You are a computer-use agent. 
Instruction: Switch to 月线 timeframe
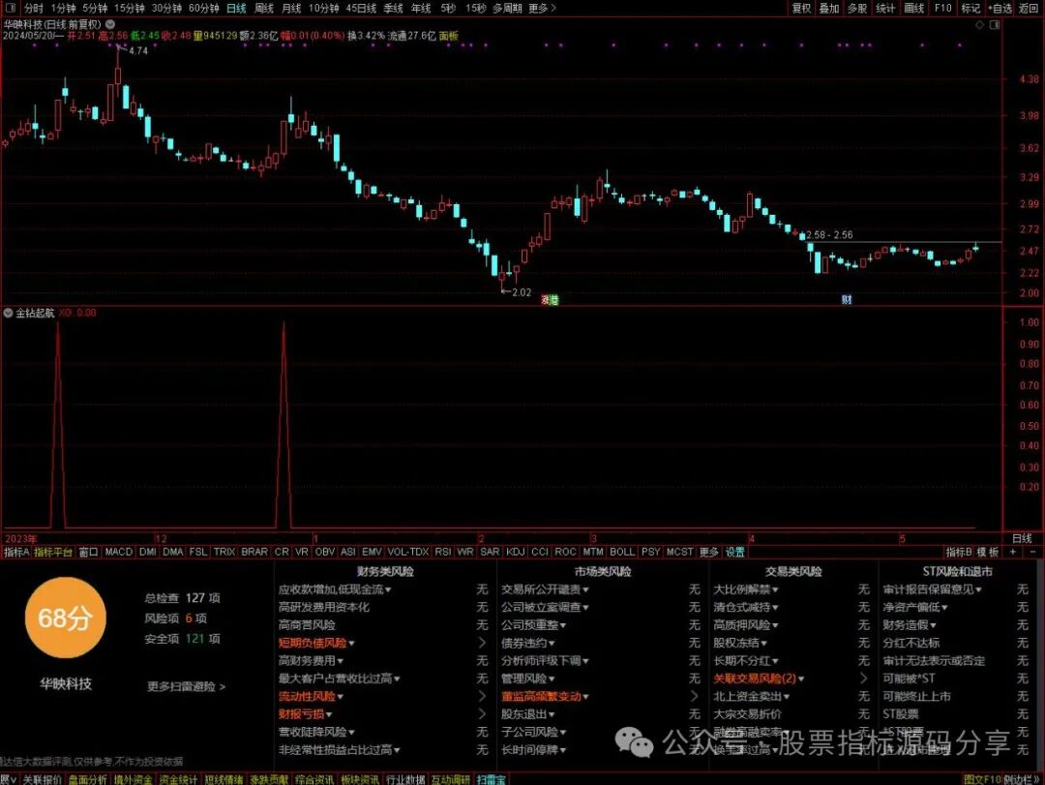tap(291, 8)
